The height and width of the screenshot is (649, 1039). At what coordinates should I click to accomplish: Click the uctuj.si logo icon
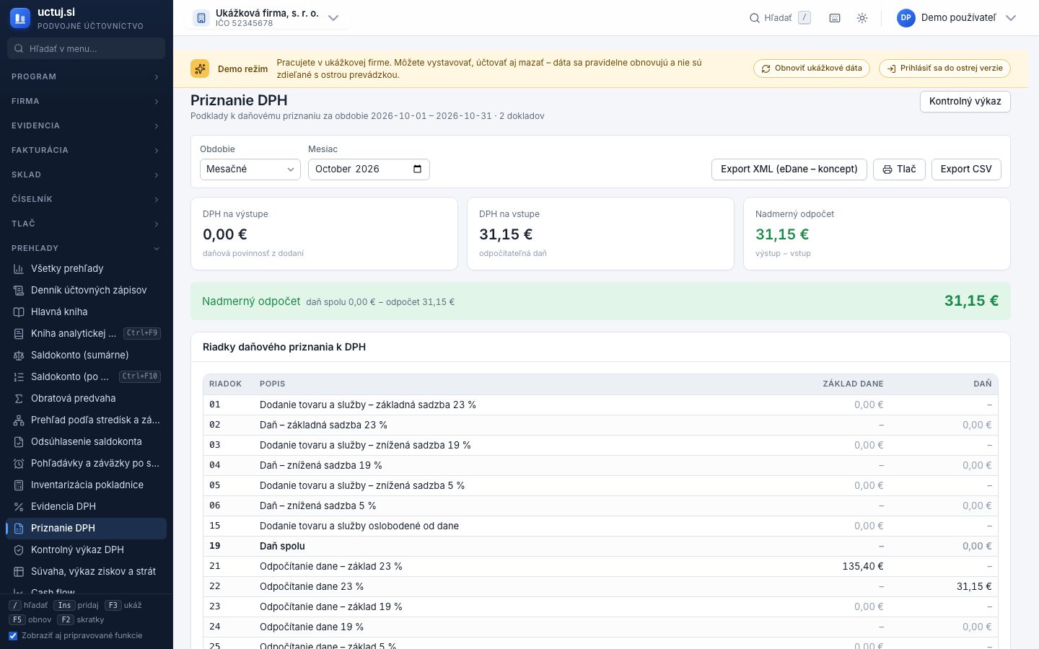[x=20, y=18]
